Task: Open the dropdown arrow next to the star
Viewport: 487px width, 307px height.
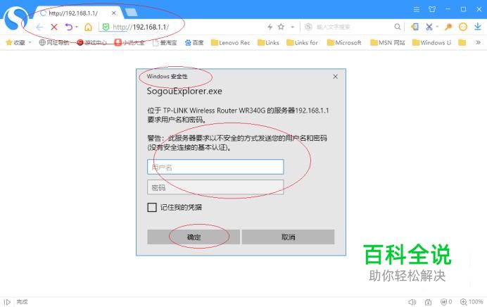Action: click(292, 27)
